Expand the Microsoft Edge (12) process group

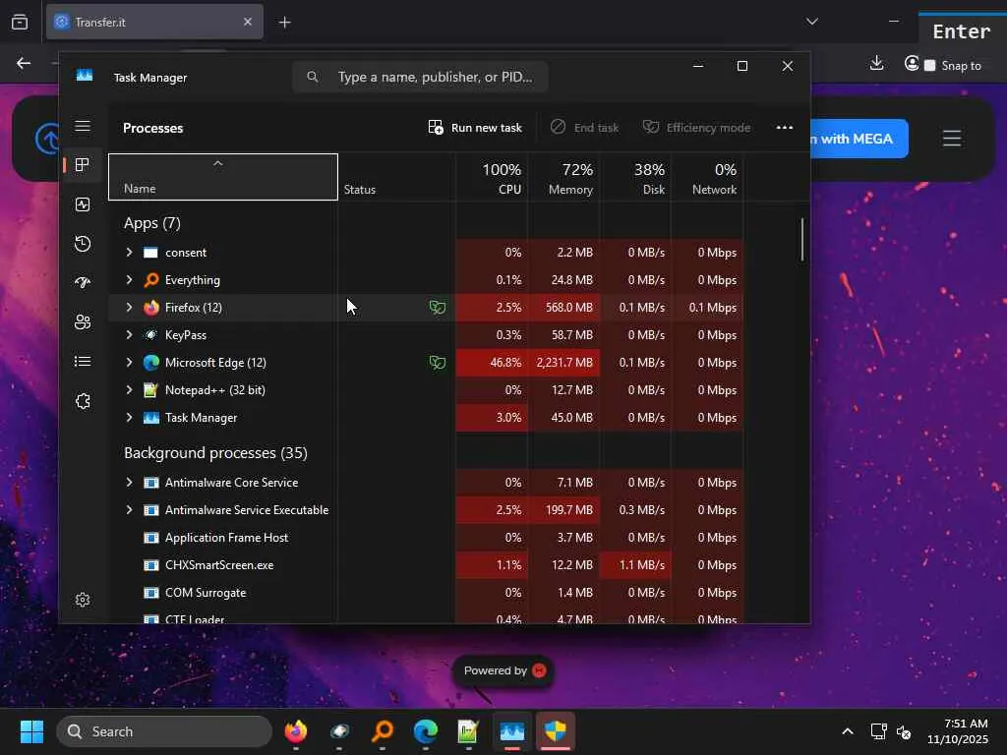pos(129,363)
